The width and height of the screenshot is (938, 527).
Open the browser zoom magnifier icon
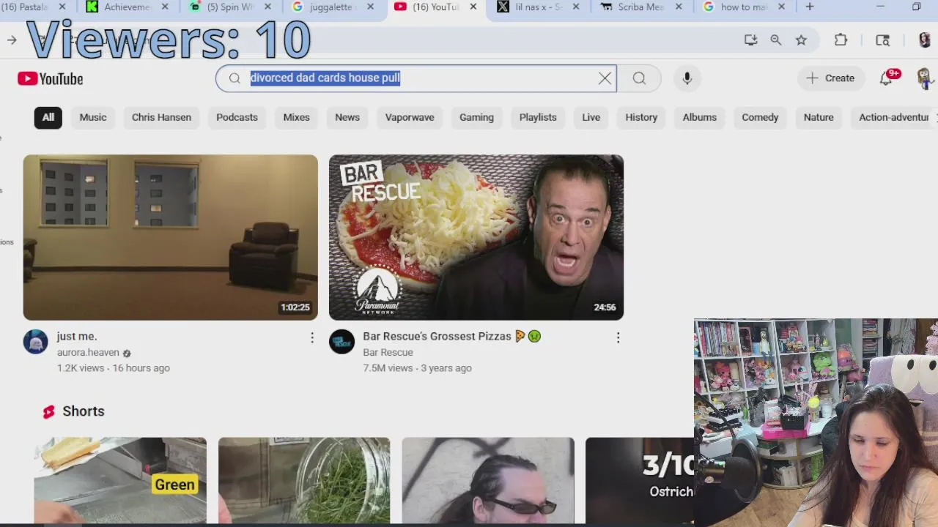775,40
